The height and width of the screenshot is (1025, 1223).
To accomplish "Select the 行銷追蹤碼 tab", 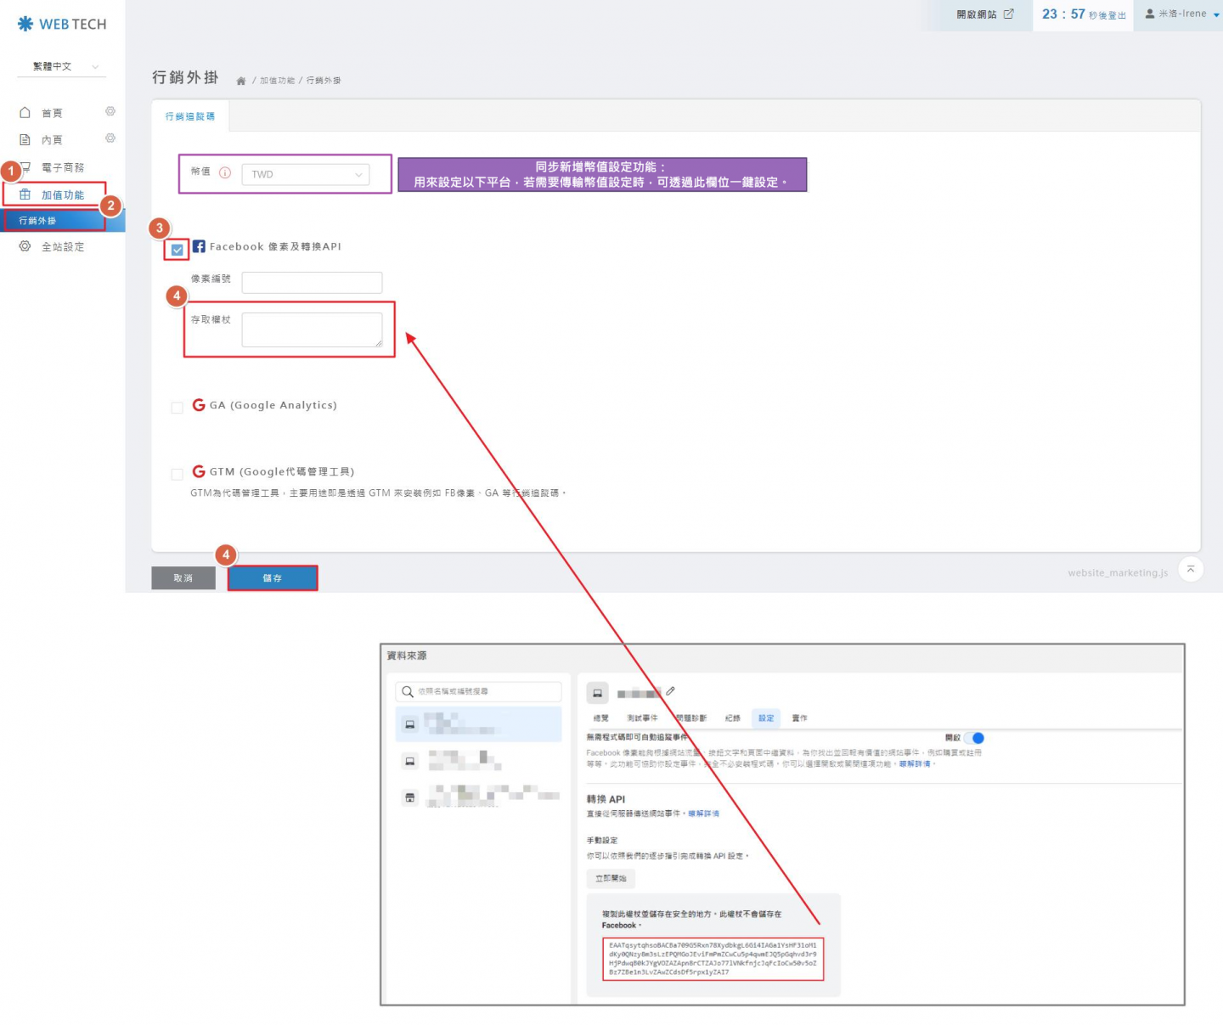I will pyautogui.click(x=190, y=116).
